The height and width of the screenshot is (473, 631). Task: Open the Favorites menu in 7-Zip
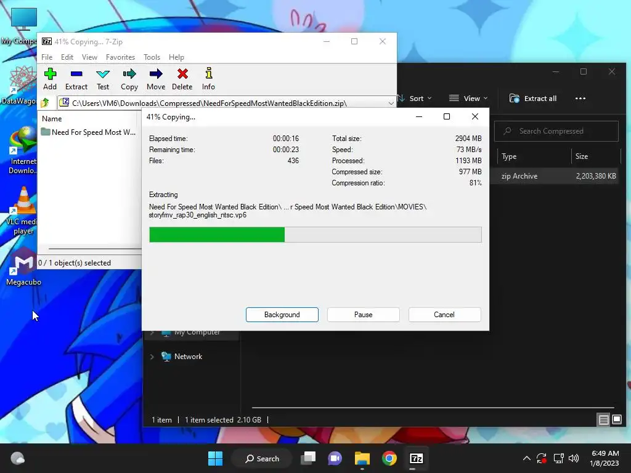(x=120, y=57)
